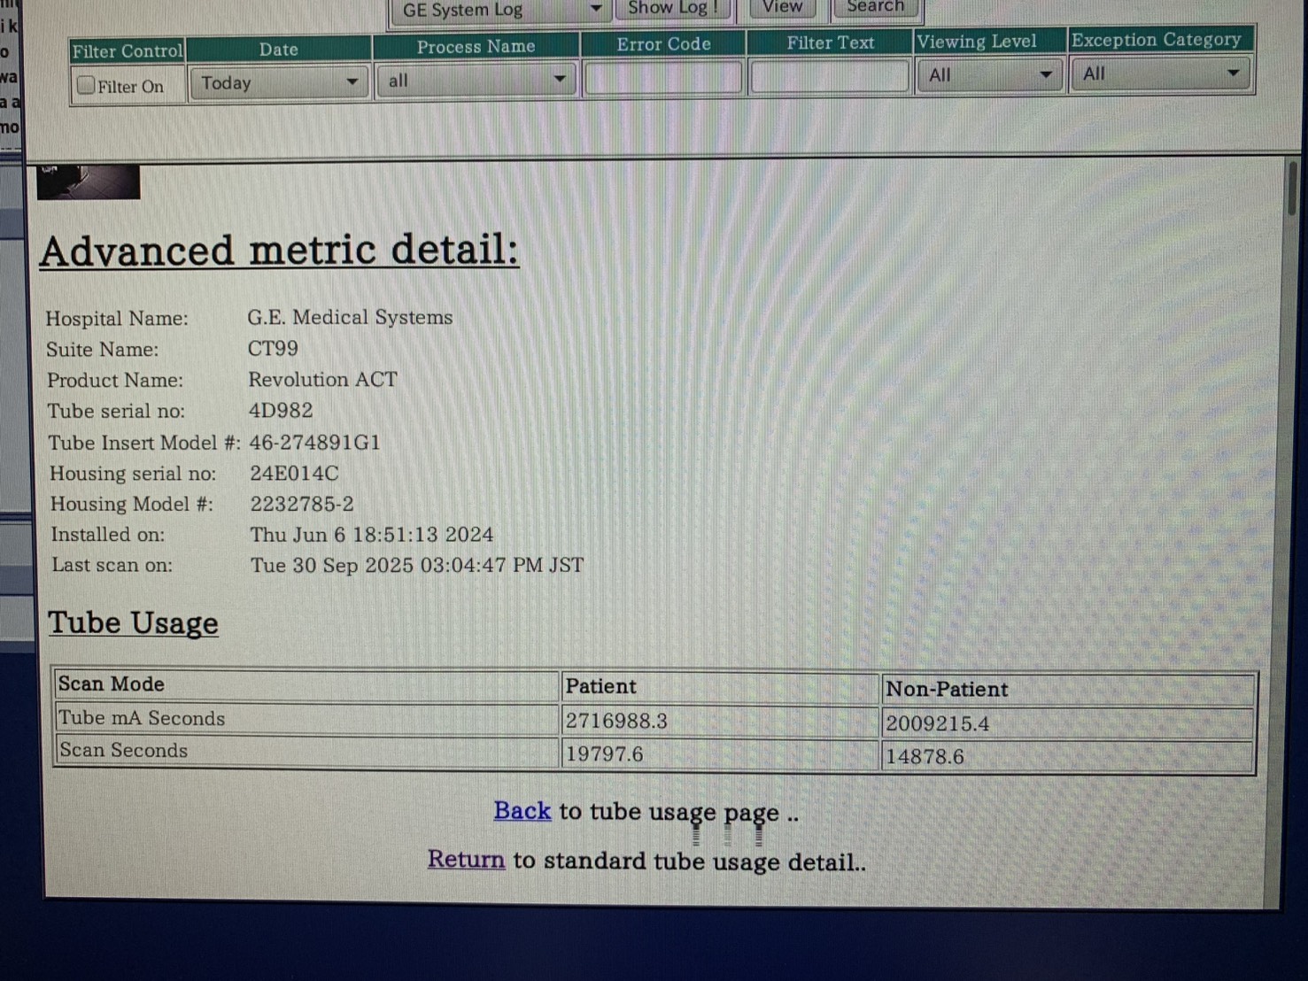Follow the Back link to tube usage page
Viewport: 1308px width, 981px height.
522,811
